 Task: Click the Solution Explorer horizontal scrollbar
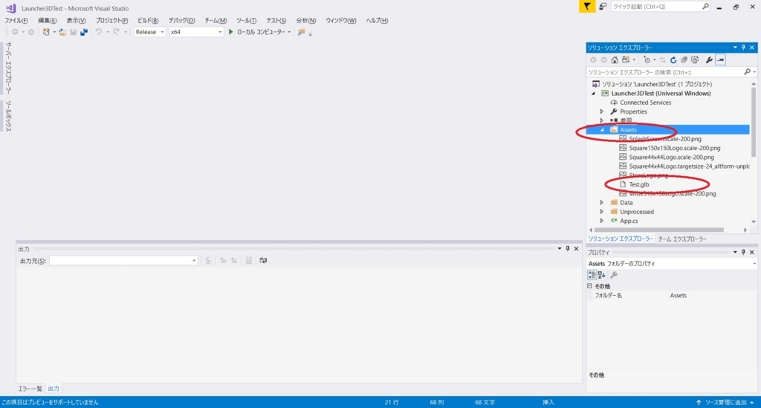[x=659, y=230]
